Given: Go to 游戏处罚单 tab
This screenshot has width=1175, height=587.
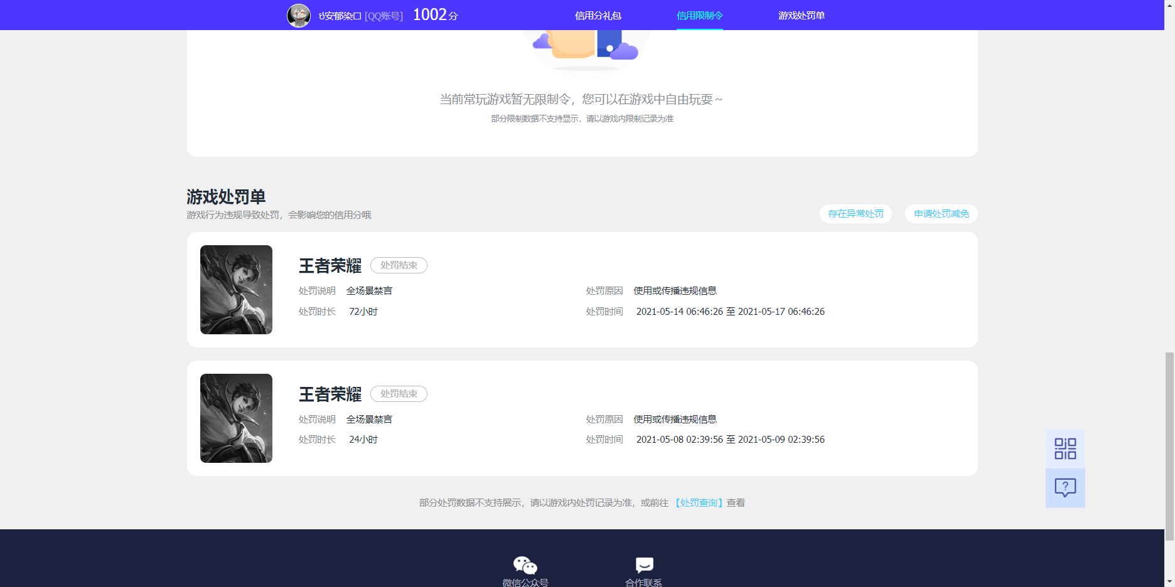Looking at the screenshot, I should coord(802,16).
